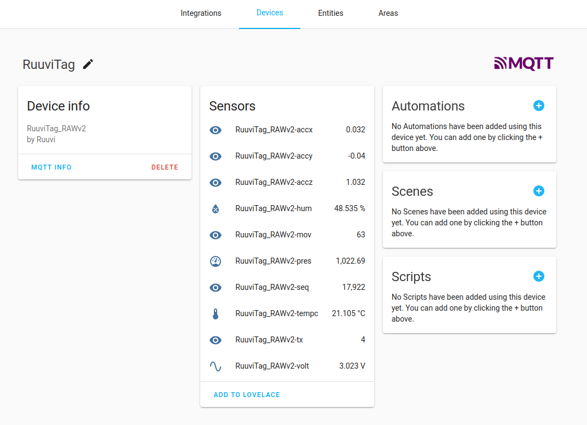Image resolution: width=587 pixels, height=425 pixels.
Task: Add a new automation with plus icon
Action: [x=539, y=106]
